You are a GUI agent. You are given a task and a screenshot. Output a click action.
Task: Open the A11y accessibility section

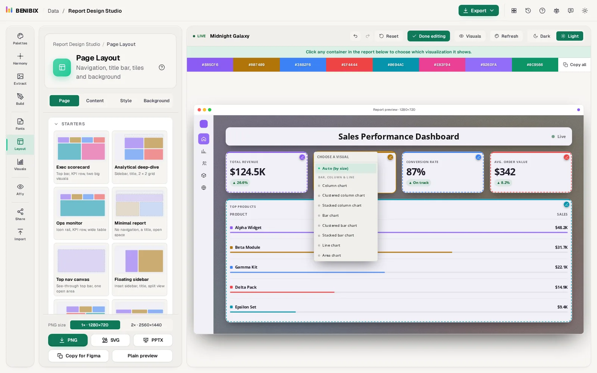coord(20,189)
